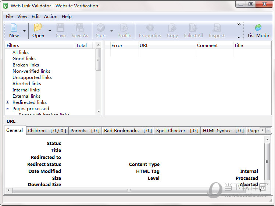Open the partially visible Page tab

(253, 131)
